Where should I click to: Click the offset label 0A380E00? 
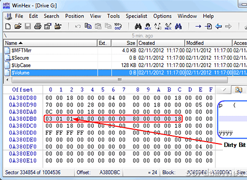(x=23, y=153)
